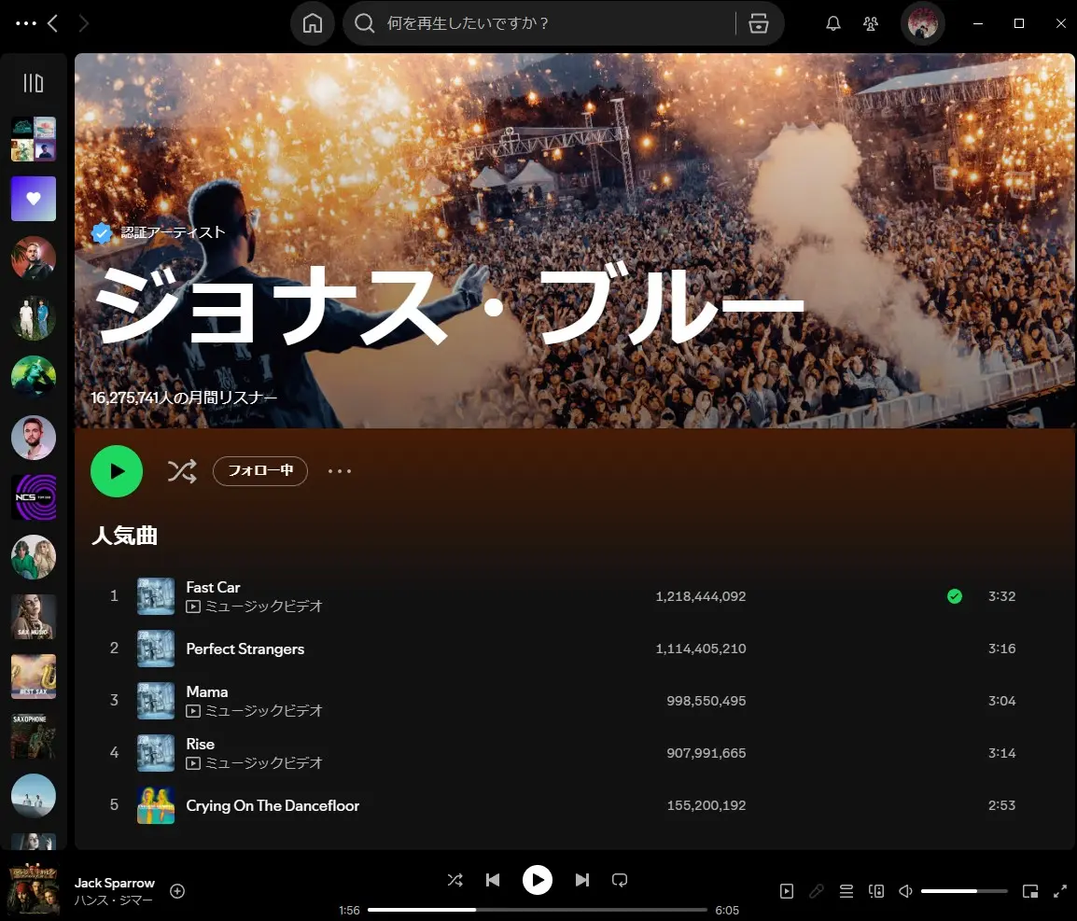Toggle repeat in the player bar
The width and height of the screenshot is (1077, 921).
(619, 880)
